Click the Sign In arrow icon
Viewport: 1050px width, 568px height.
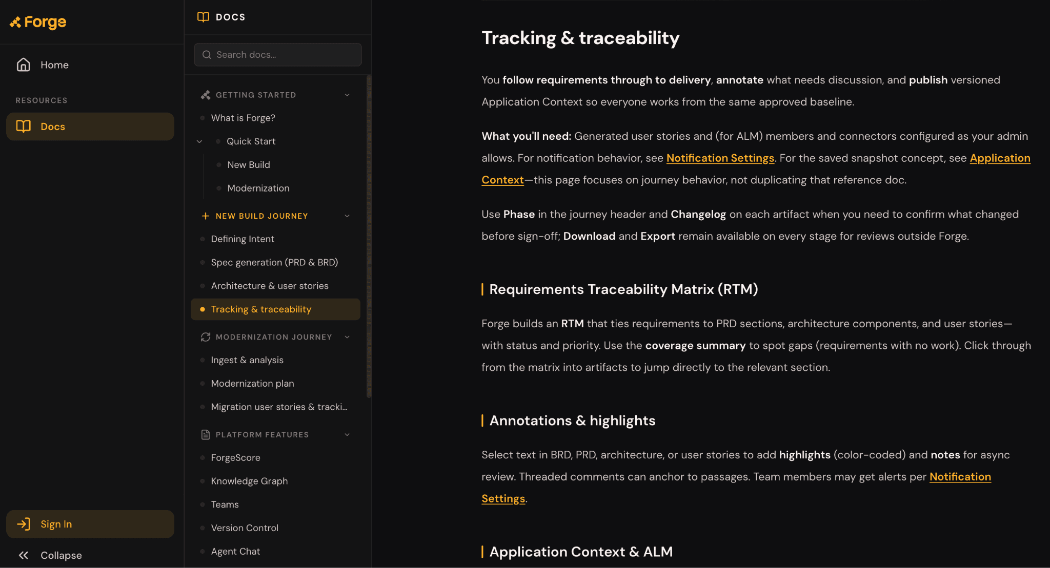(x=24, y=523)
